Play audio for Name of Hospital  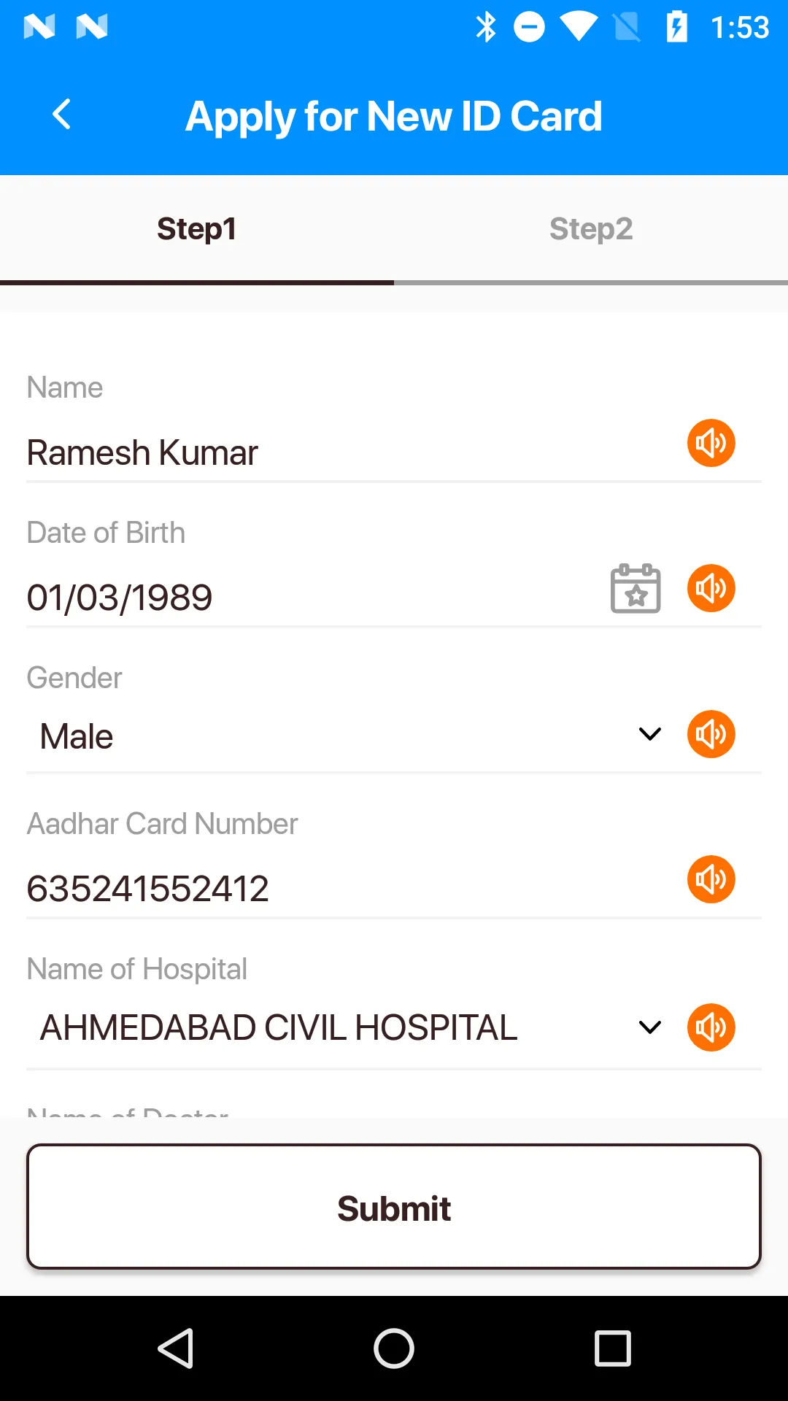[x=711, y=1027]
